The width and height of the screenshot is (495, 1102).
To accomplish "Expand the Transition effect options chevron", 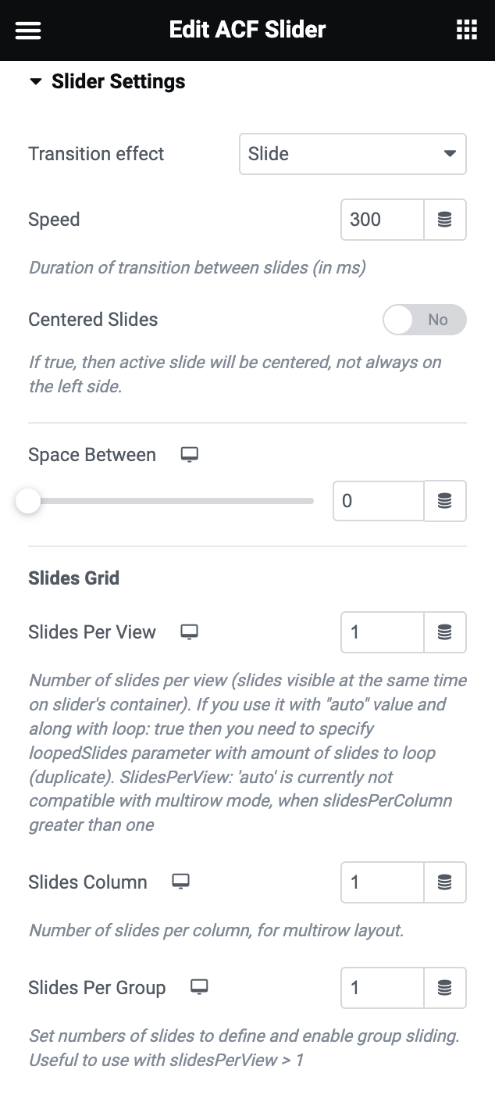I will [450, 154].
